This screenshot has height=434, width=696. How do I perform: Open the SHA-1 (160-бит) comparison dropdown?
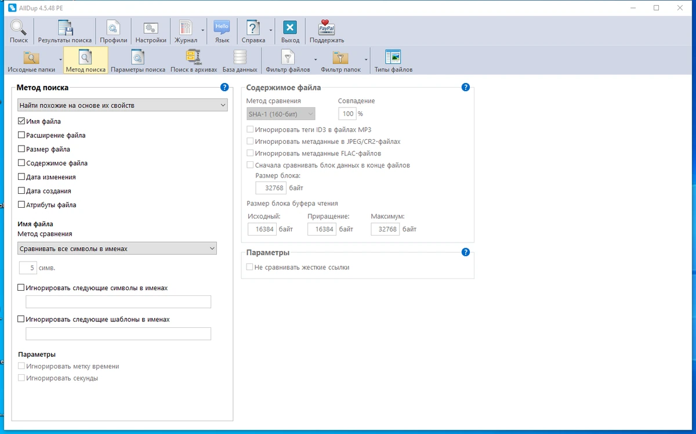(x=281, y=114)
